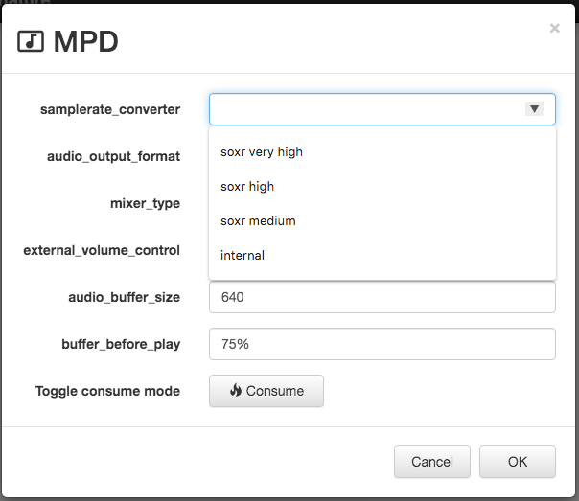
Task: Click the samplerate_converter combo box field
Action: [x=382, y=109]
